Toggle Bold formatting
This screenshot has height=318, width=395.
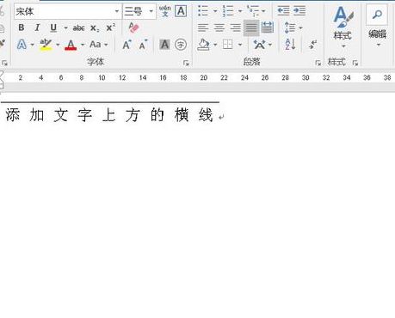point(21,28)
